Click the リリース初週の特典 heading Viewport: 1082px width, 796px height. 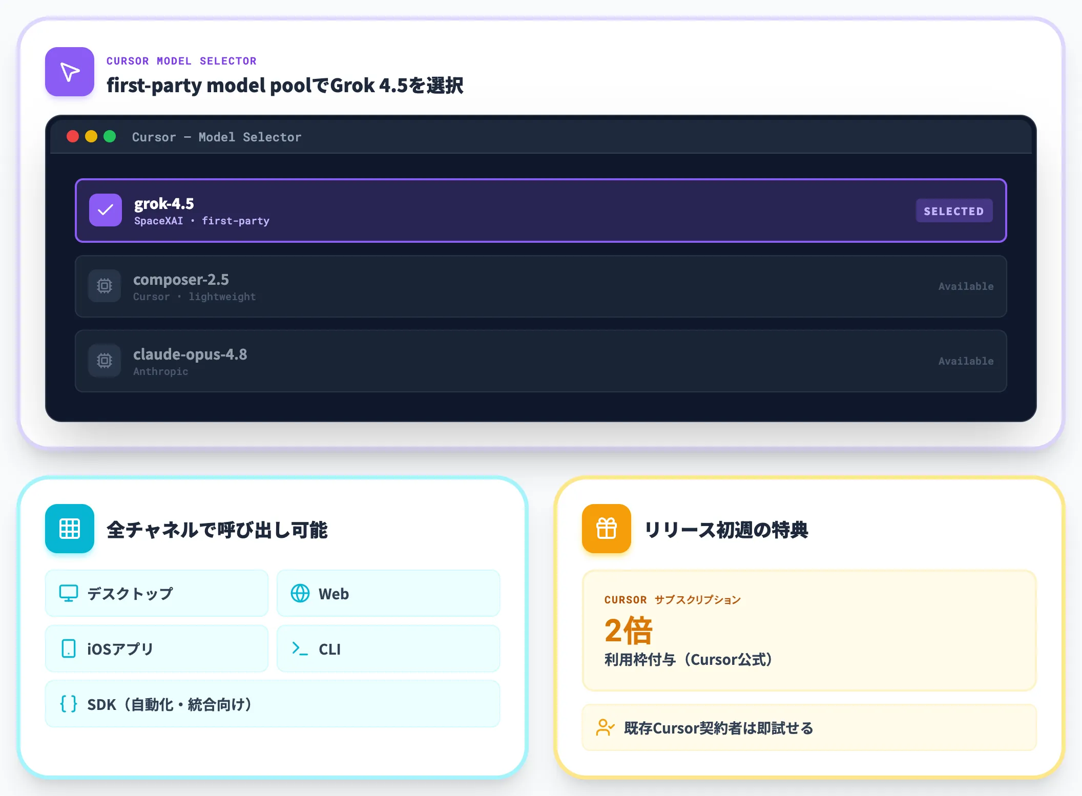tap(726, 530)
